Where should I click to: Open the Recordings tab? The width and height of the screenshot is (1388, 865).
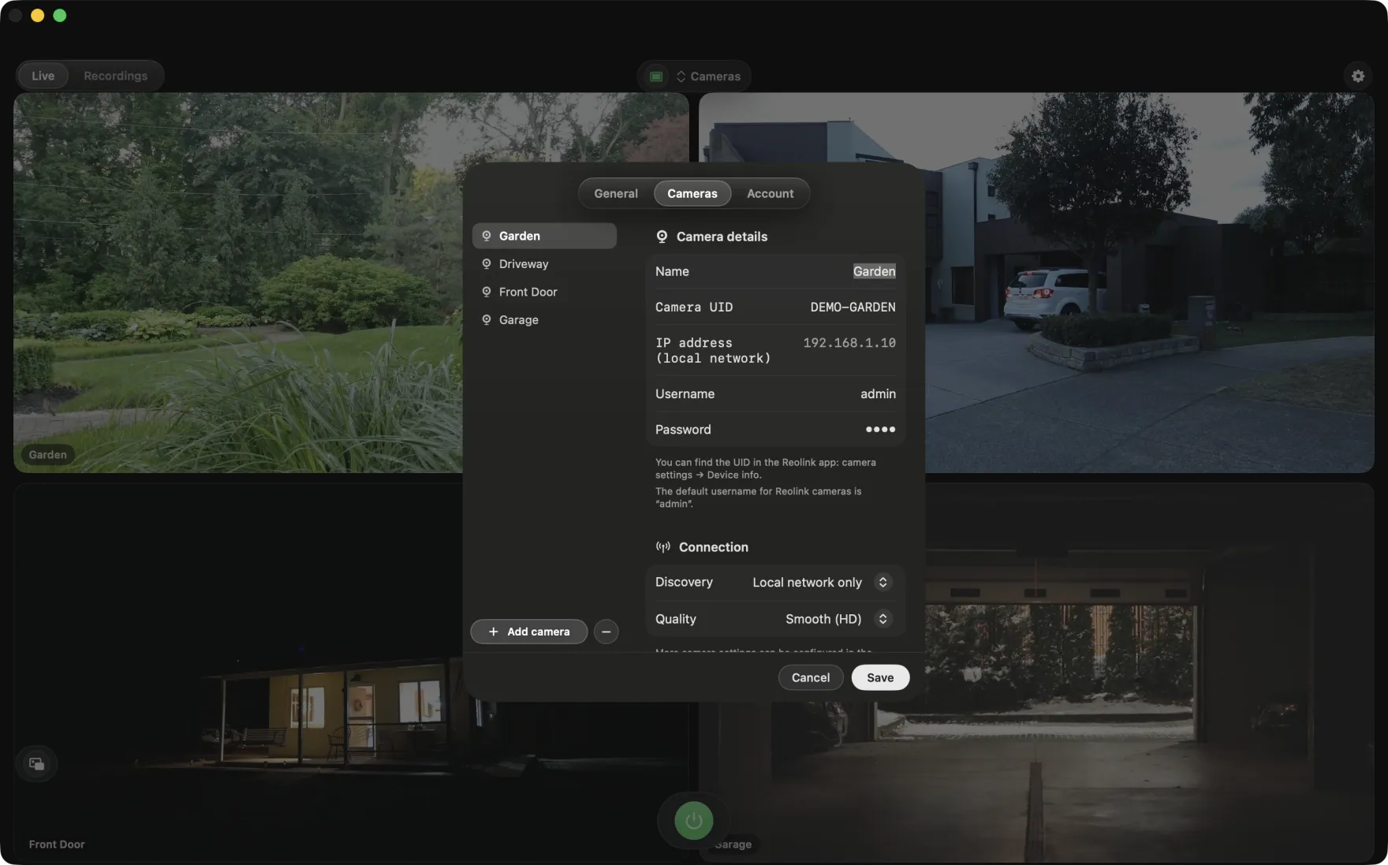click(115, 76)
